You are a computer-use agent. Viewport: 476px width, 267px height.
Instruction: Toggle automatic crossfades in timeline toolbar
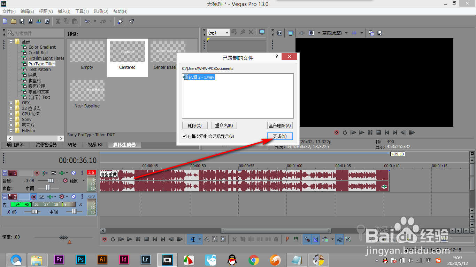[x=316, y=239]
